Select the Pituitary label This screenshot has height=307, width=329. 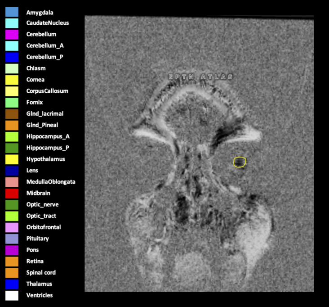click(38, 239)
